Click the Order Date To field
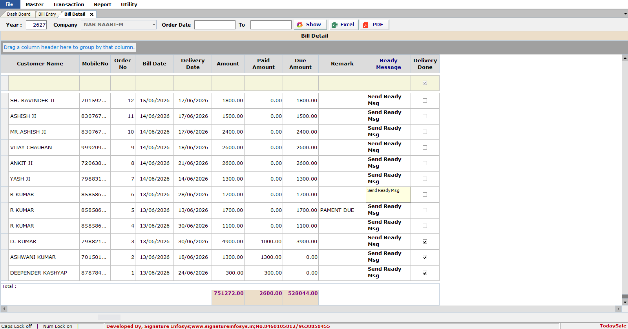Viewport: 628px width, 329px height. [x=271, y=25]
